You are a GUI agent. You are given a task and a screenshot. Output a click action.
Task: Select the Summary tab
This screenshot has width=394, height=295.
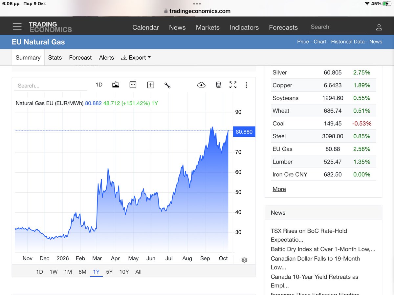point(28,58)
